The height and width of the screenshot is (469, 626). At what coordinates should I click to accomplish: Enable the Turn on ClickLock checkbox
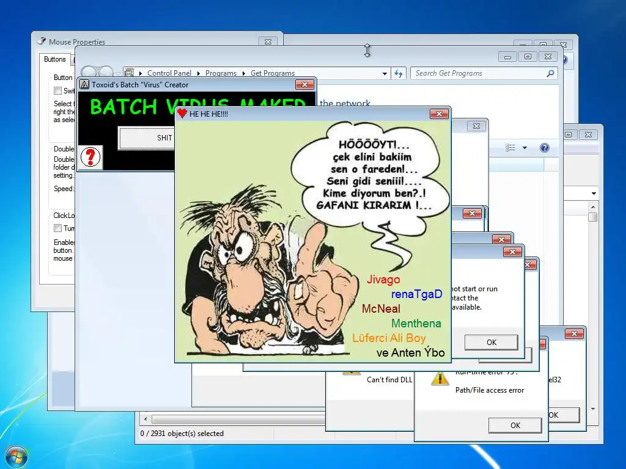point(58,228)
